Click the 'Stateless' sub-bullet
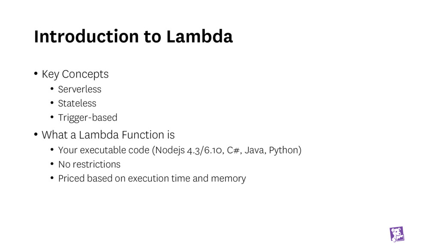 [77, 103]
